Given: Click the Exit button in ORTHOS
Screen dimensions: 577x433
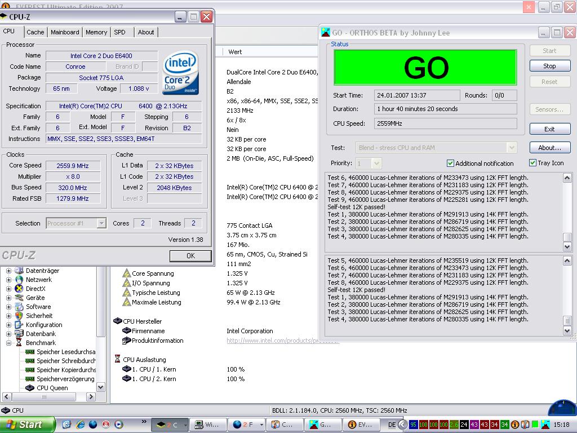Looking at the screenshot, I should tap(550, 129).
